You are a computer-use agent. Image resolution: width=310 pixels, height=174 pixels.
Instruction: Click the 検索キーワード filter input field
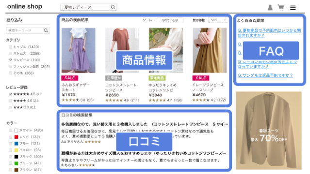(28, 30)
